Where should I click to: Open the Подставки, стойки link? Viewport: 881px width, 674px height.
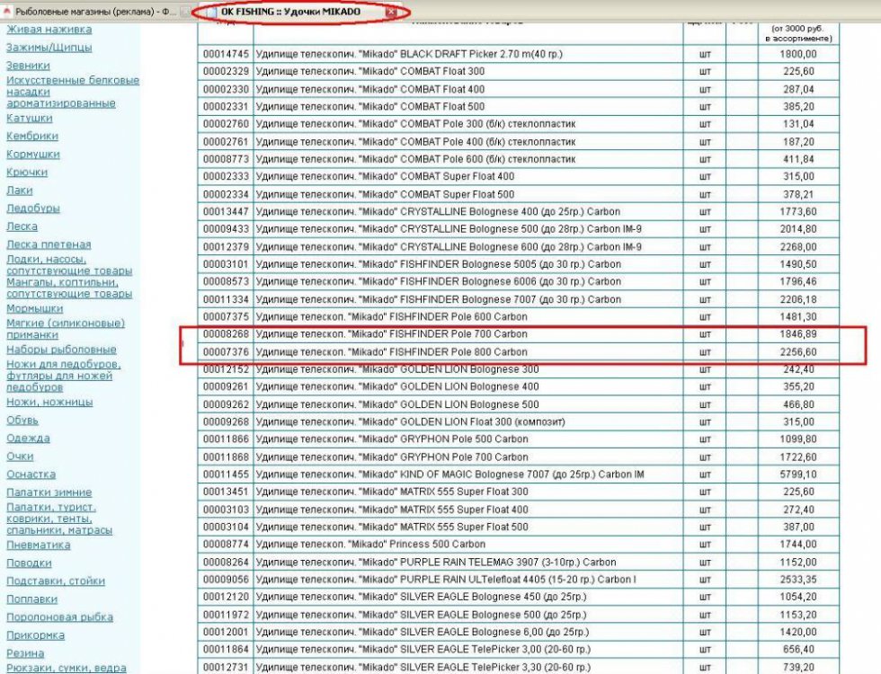pos(56,581)
